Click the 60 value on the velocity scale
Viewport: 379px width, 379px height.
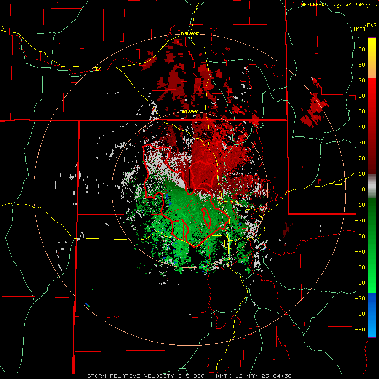[x=362, y=96]
